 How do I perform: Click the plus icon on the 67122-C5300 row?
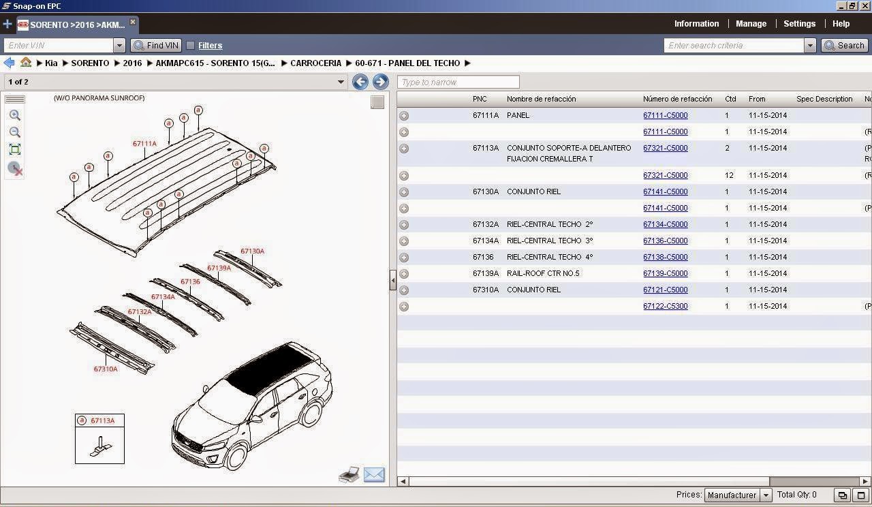click(x=404, y=307)
